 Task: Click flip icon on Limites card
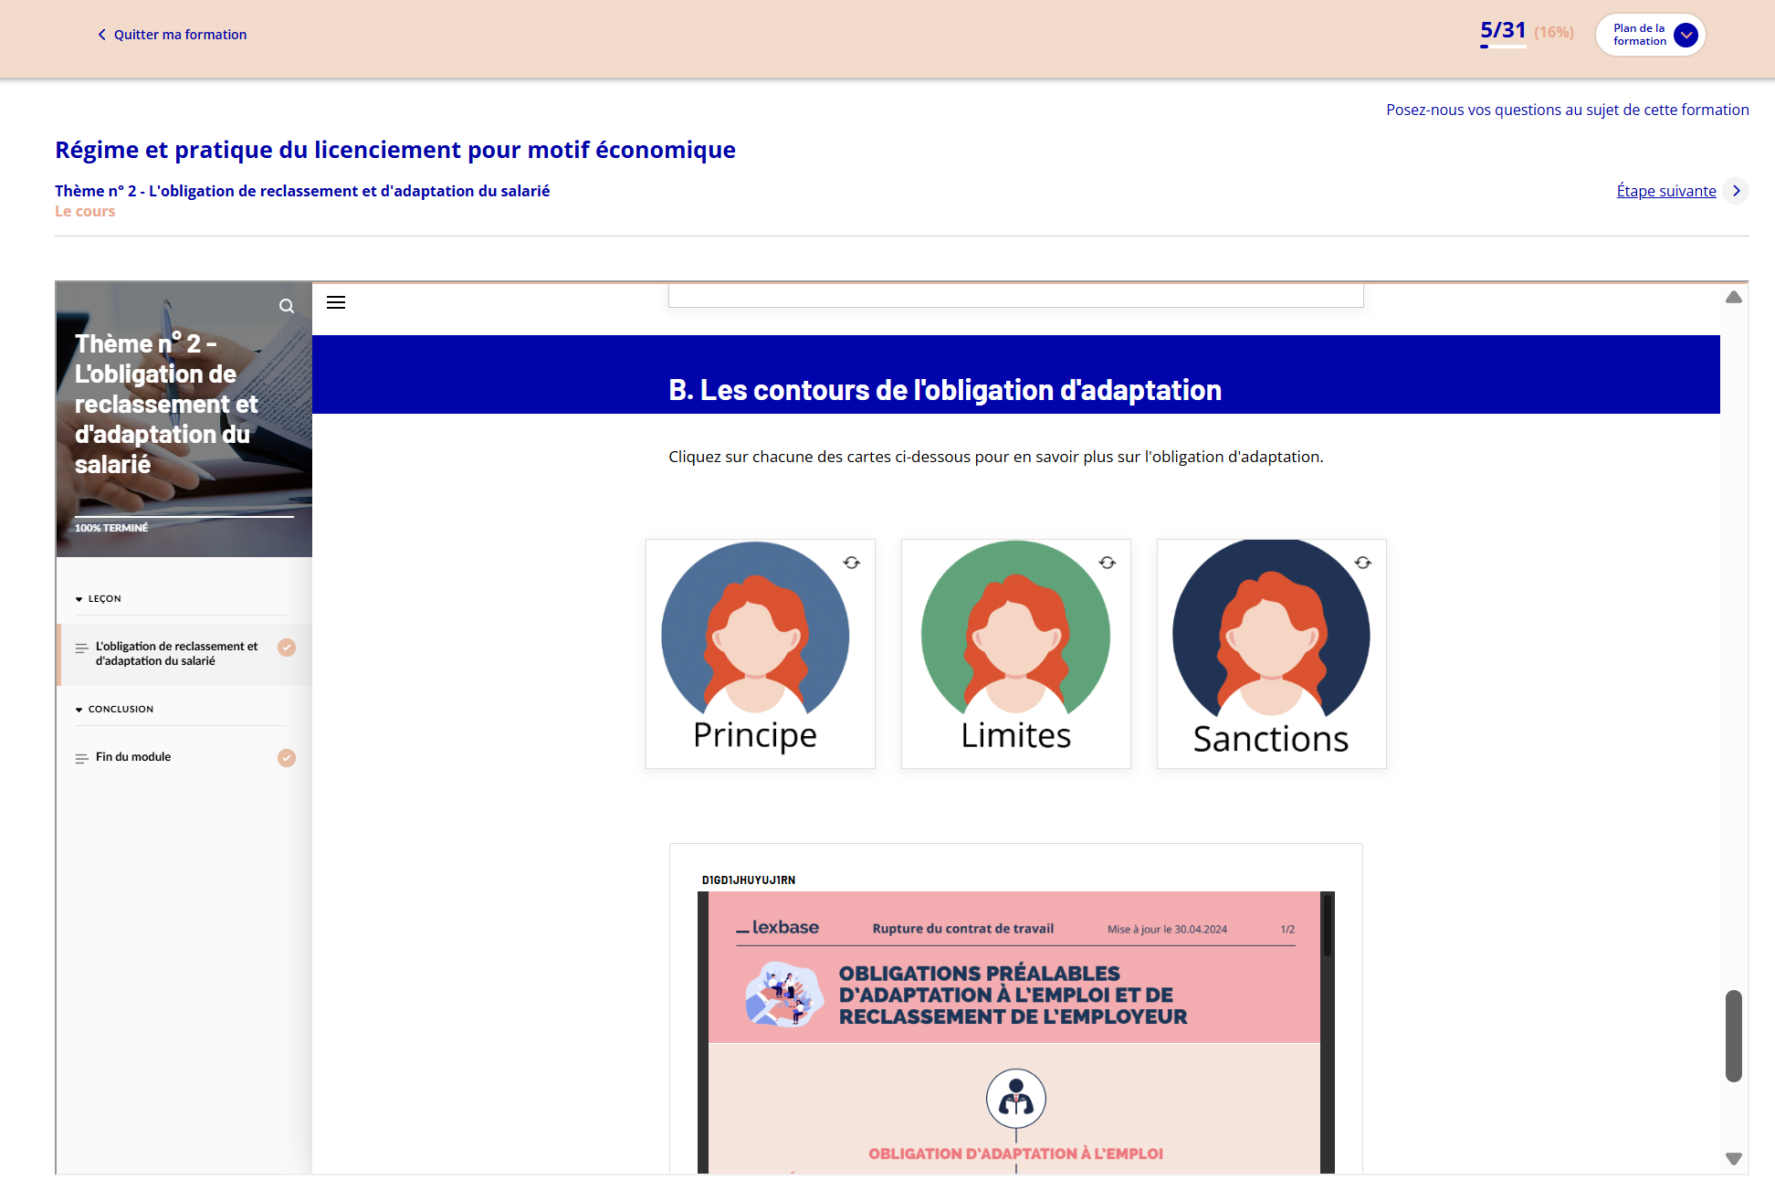click(x=1108, y=563)
